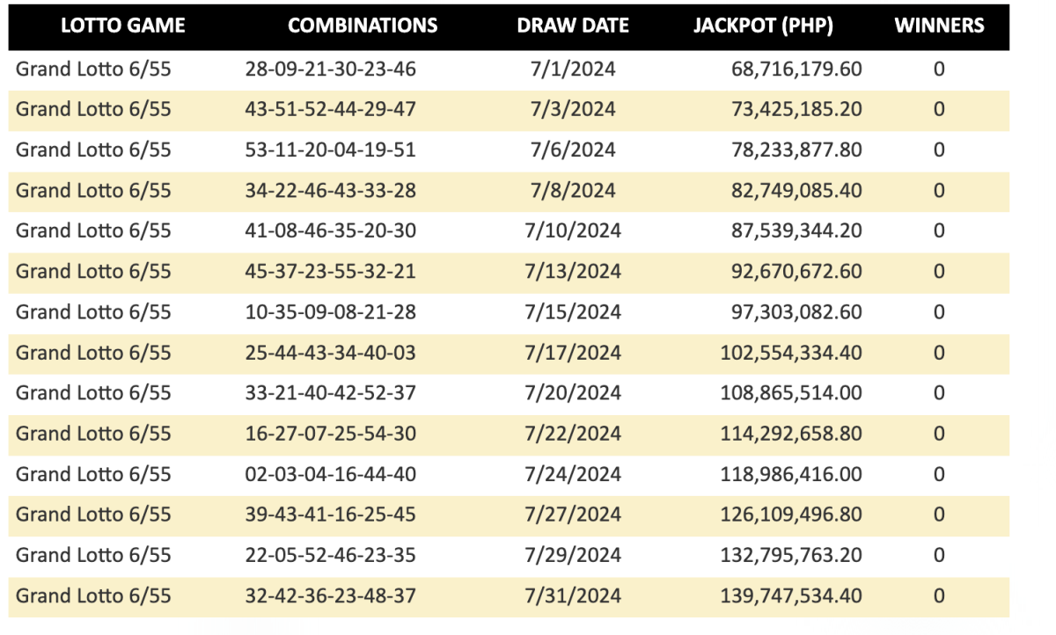Screen dimensions: 1056x635
Task: Select combination 16-27-07-25-54-30
Action: click(331, 434)
